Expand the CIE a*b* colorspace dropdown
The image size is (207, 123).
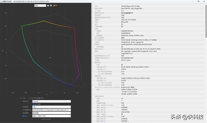pos(51,101)
